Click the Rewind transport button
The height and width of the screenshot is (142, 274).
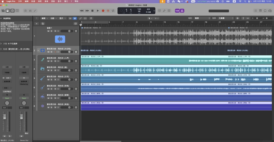coord(82,11)
